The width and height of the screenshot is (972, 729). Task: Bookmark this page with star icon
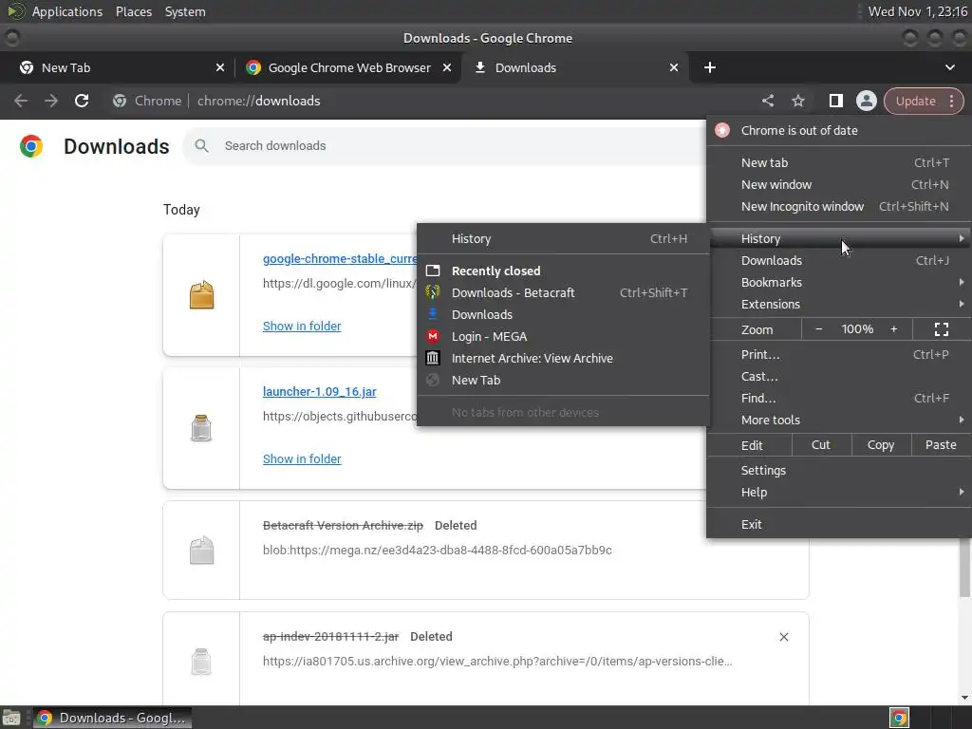tap(797, 101)
